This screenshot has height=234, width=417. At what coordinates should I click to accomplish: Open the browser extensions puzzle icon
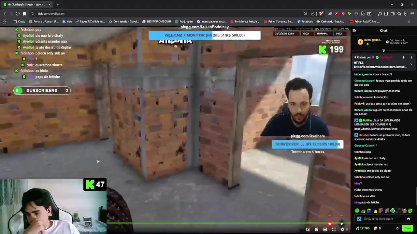point(363,14)
